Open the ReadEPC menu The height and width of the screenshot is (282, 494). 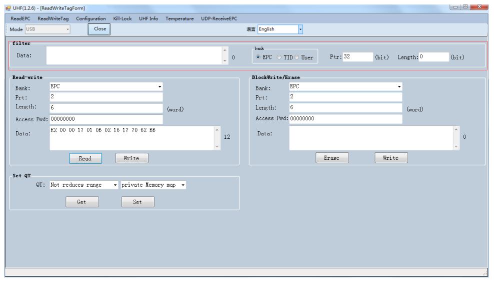20,18
